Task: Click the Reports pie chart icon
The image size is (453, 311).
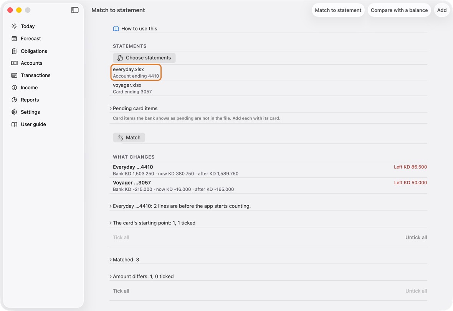Action: point(14,100)
